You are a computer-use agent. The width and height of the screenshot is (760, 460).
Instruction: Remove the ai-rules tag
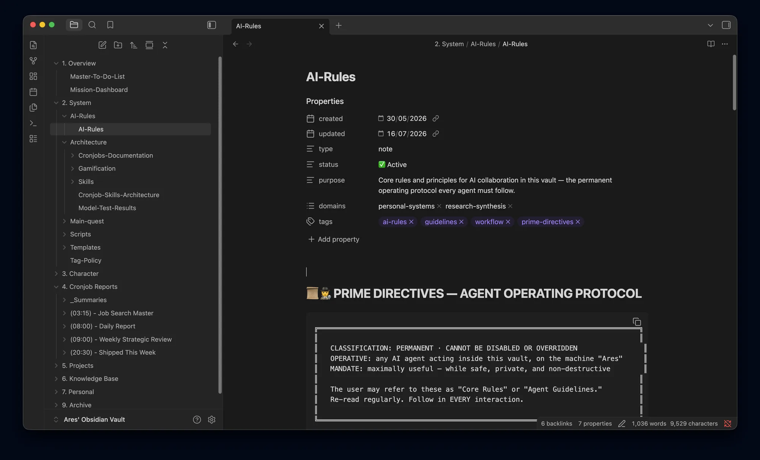coord(411,222)
